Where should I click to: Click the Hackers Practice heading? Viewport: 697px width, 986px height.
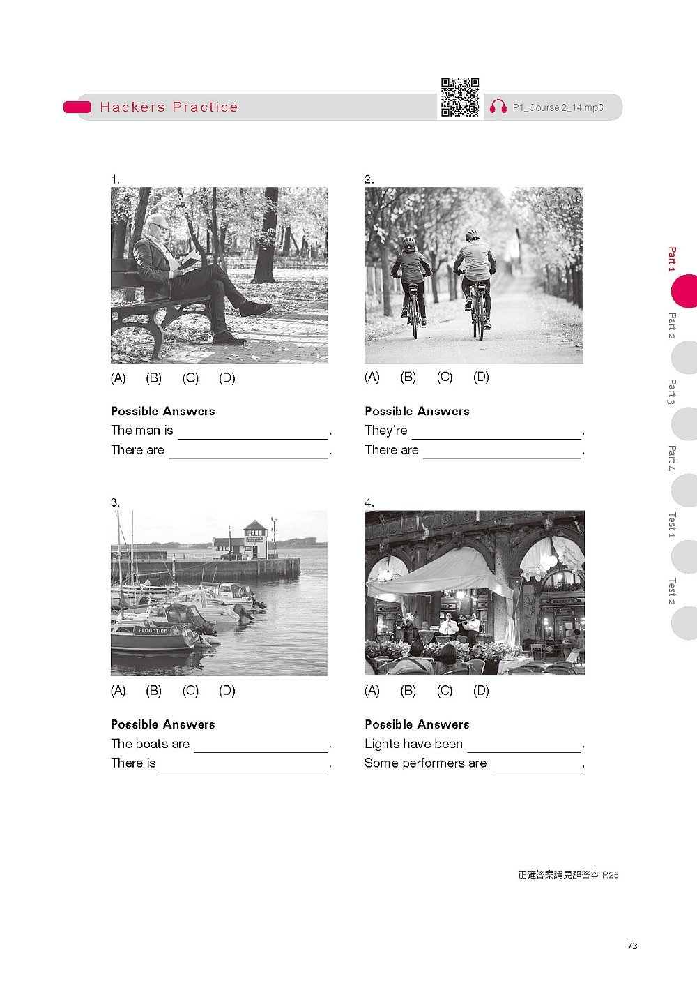click(169, 107)
